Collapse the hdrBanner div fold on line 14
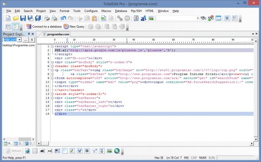 53,98
